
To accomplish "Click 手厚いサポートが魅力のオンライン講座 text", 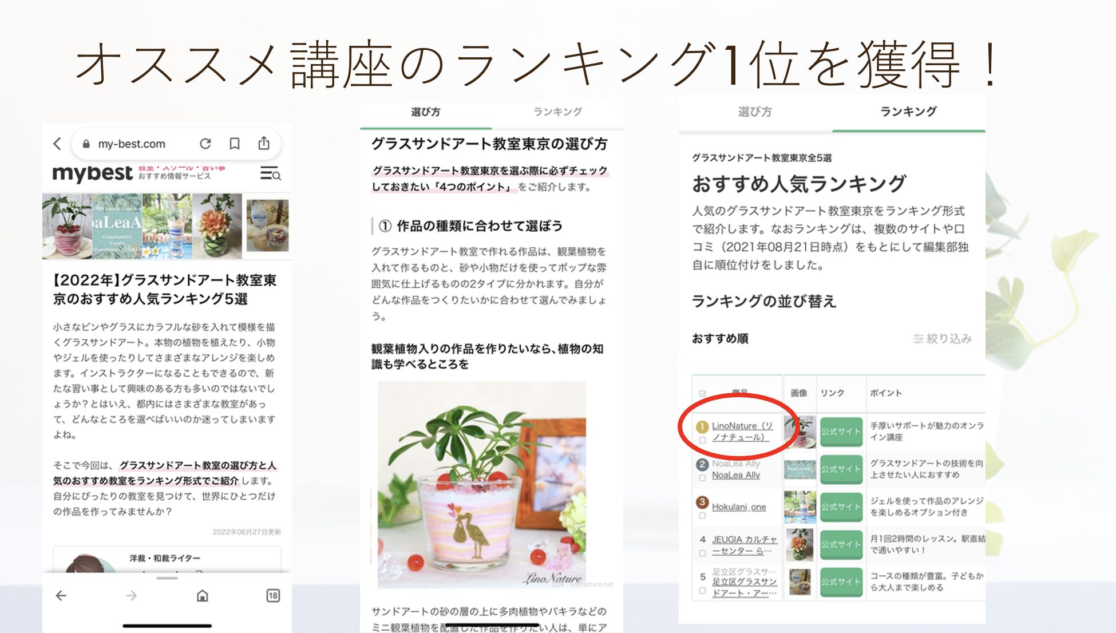I will [927, 432].
